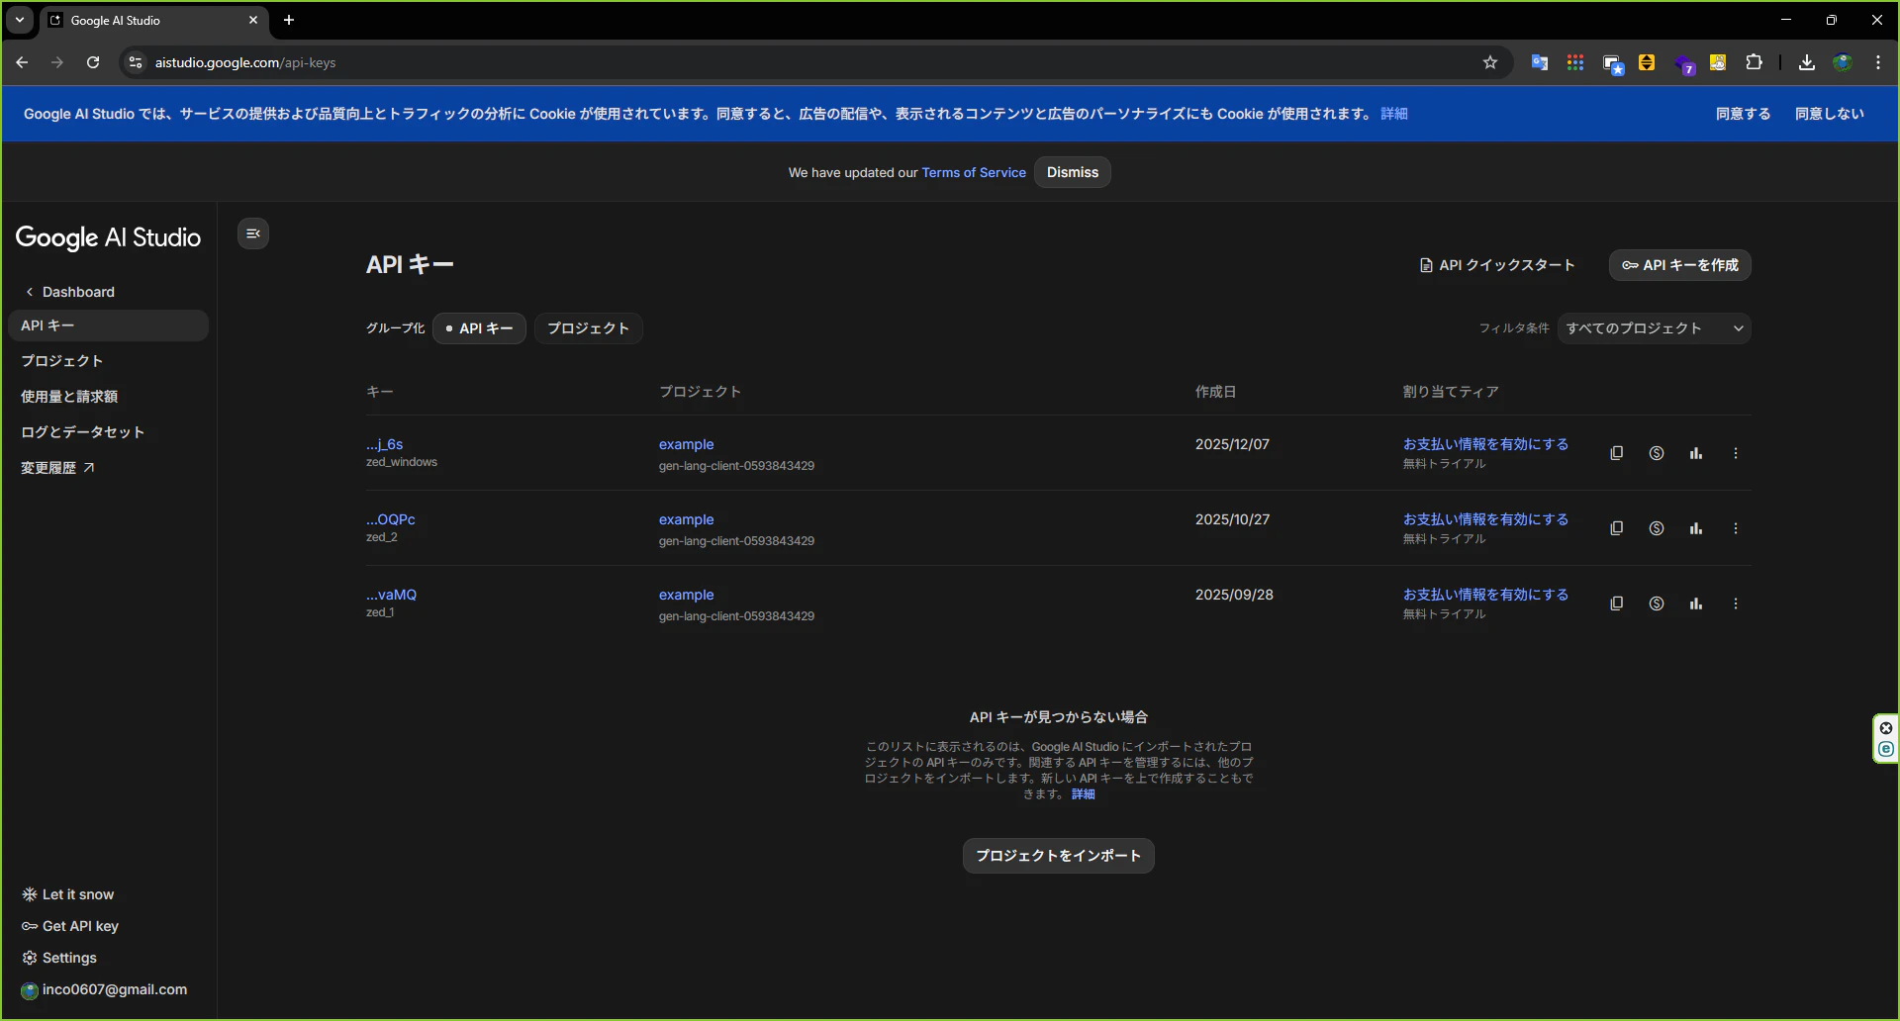Copy the ...OQPc API key
Image resolution: width=1900 pixels, height=1021 pixels.
[x=1616, y=528]
